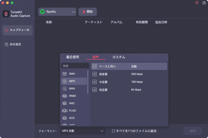Click the アーティスト column header

pos(94,22)
